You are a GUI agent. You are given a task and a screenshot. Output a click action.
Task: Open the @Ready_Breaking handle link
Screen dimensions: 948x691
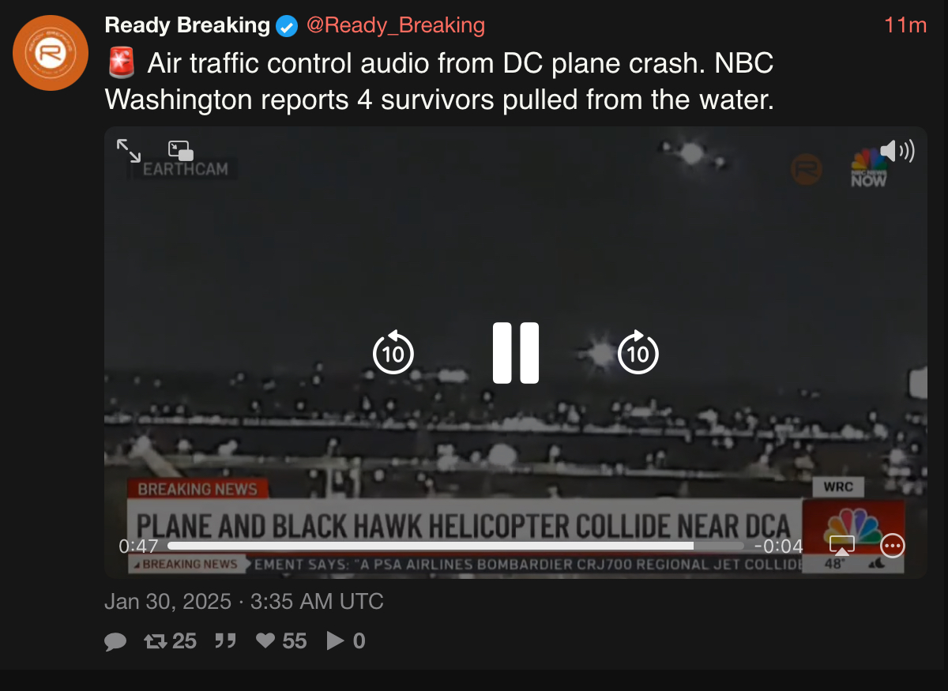click(395, 25)
